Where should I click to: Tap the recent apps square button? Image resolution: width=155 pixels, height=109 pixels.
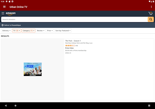[149, 106]
